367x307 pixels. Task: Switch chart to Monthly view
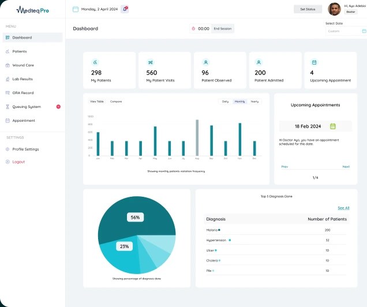pos(239,102)
